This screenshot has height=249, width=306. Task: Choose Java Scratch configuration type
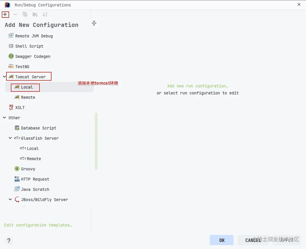35,189
